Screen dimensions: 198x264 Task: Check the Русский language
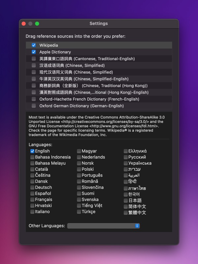click(x=126, y=157)
